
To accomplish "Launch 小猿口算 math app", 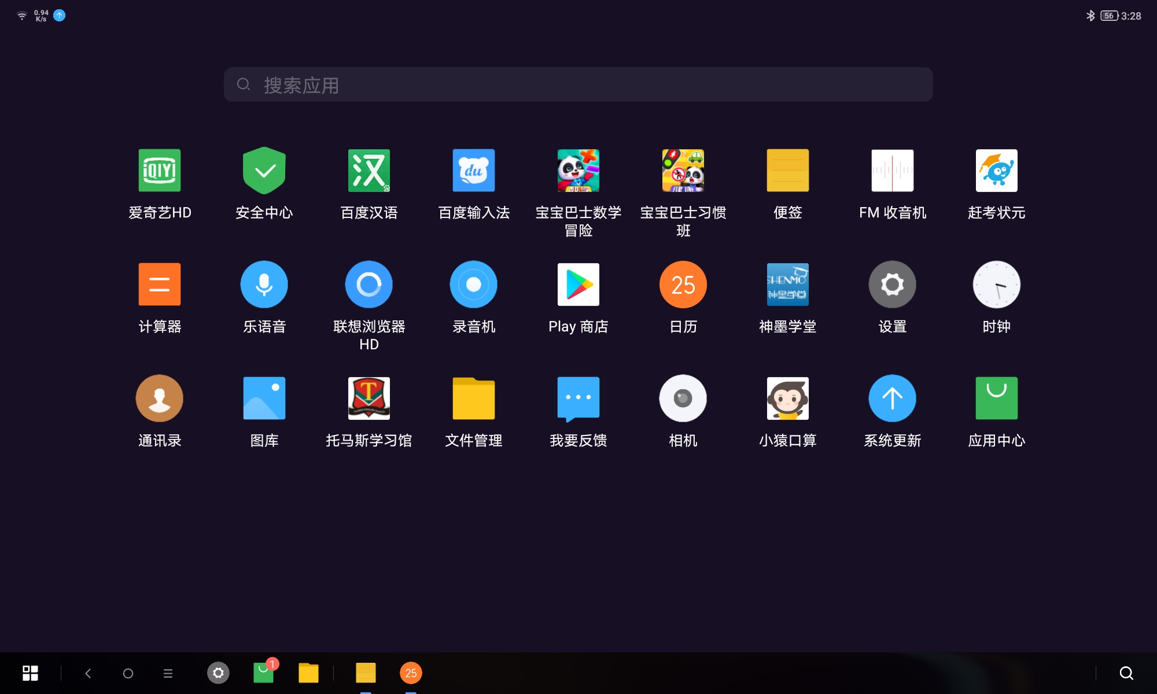I will pos(787,398).
